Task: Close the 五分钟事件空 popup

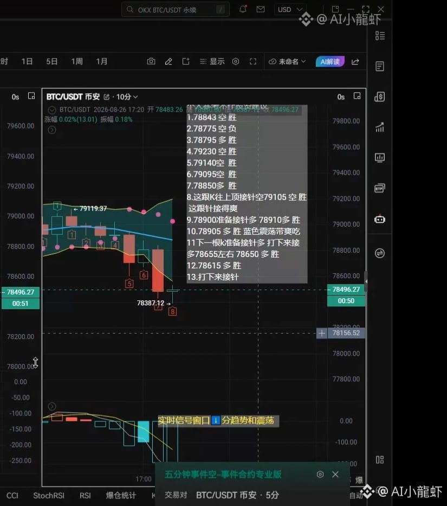Action: 335,474
